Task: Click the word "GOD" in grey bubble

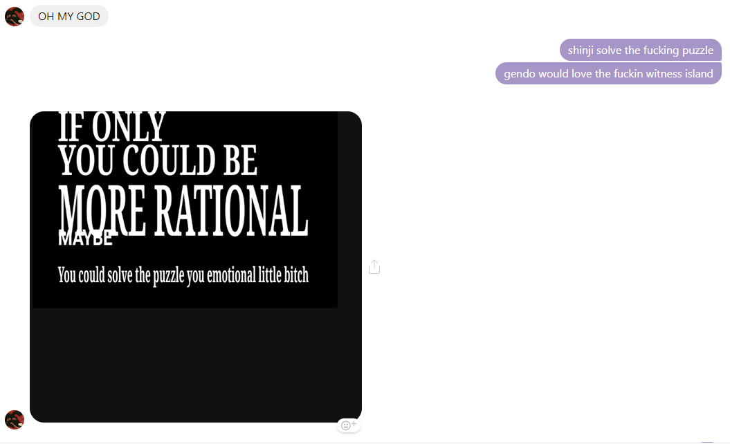Action: pyautogui.click(x=88, y=16)
